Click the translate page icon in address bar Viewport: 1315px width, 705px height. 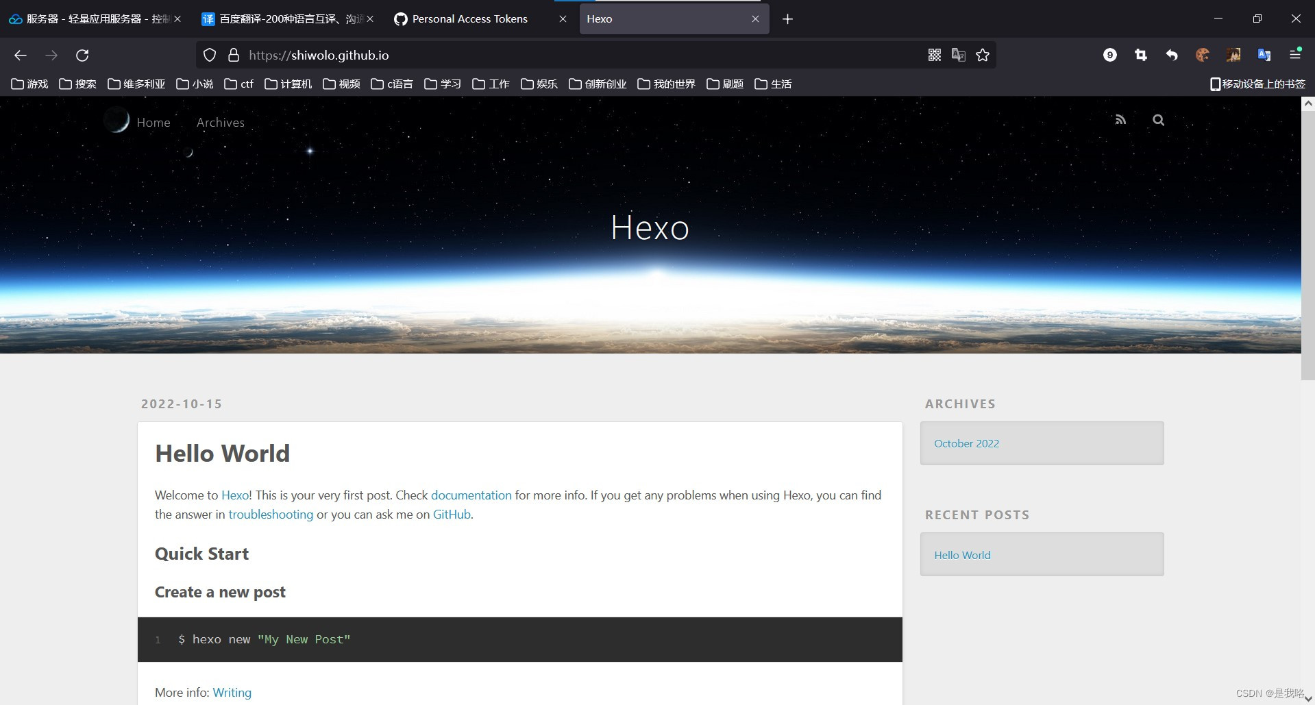pos(959,55)
